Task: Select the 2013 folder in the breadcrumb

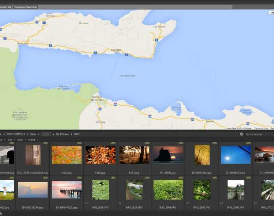Action: point(77,134)
